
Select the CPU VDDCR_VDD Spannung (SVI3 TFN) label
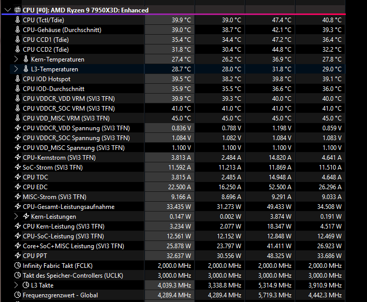coord(76,128)
